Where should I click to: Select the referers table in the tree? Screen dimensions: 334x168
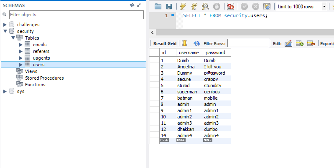41,51
